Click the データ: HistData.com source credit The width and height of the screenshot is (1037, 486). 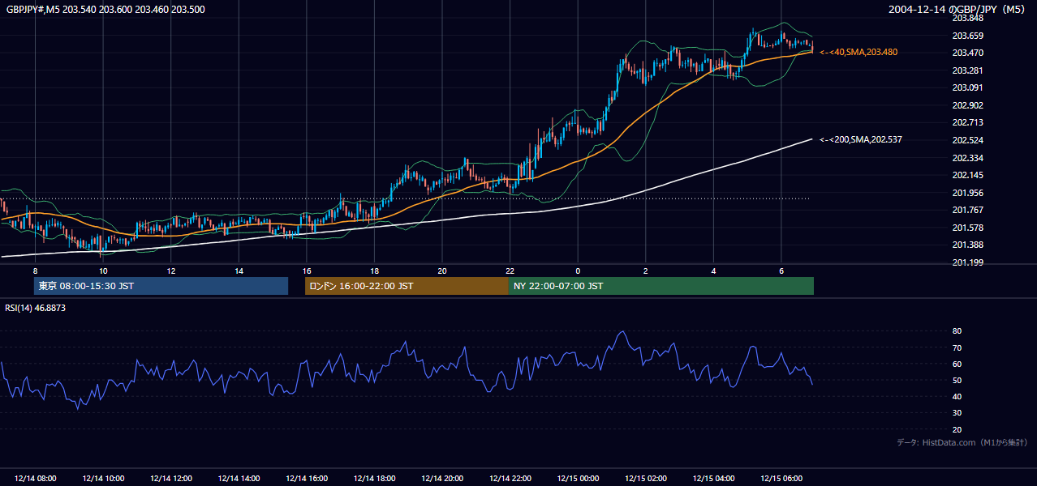tap(962, 442)
